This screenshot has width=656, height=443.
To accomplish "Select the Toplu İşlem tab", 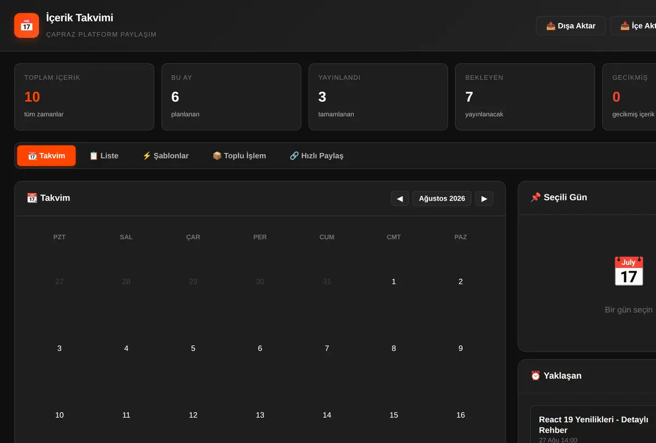I will click(x=239, y=156).
